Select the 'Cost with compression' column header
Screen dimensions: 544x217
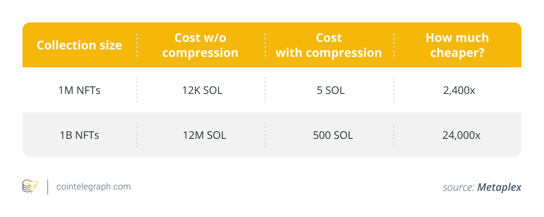(x=329, y=45)
